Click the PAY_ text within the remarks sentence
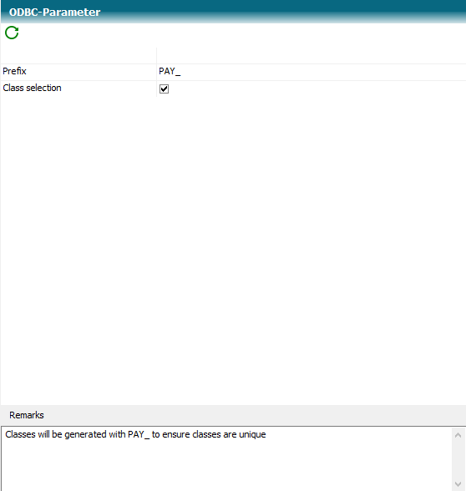Screen dimensions: 466x491 [139, 434]
